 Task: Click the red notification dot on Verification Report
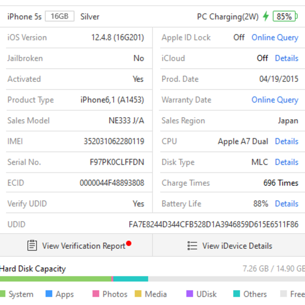129,244
